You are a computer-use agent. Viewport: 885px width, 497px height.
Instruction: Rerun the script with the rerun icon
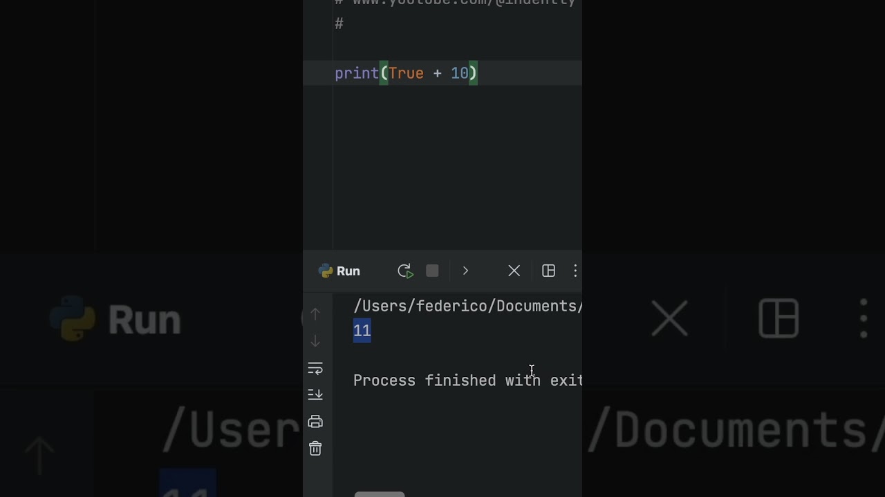click(405, 271)
